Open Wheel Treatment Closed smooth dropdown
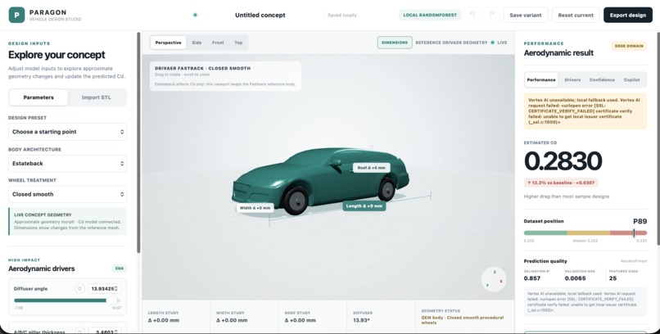This screenshot has width=660, height=334. [67, 194]
